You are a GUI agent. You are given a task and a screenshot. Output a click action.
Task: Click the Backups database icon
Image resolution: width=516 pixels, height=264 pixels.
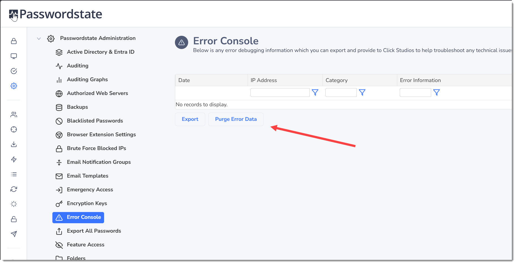click(59, 107)
